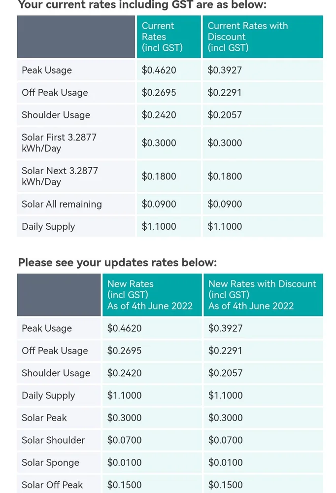Viewport: 336px width, 493px height.
Task: Select $0.1800 in the Current Rates (incl GST) column
Action: [x=159, y=176]
